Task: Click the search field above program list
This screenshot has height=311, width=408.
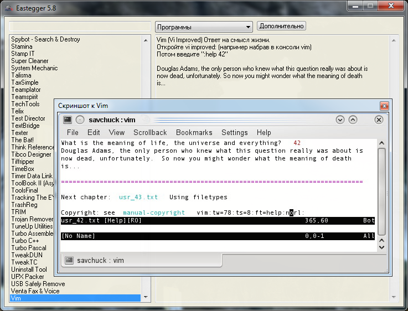Action: click(80, 27)
